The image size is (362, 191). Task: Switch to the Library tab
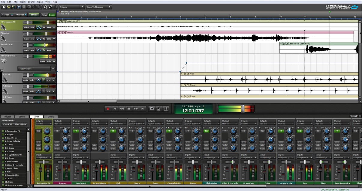click(51, 117)
